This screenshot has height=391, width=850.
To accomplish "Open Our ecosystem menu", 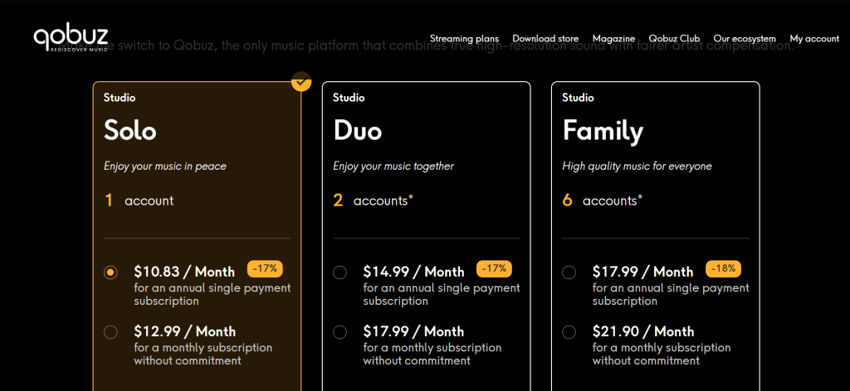I will click(745, 39).
